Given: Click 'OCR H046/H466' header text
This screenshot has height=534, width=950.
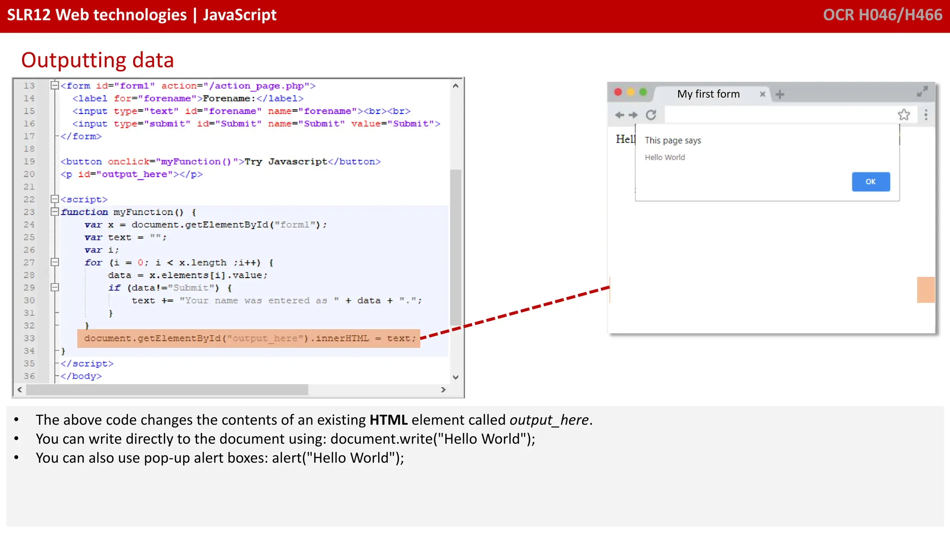Looking at the screenshot, I should click(x=883, y=15).
